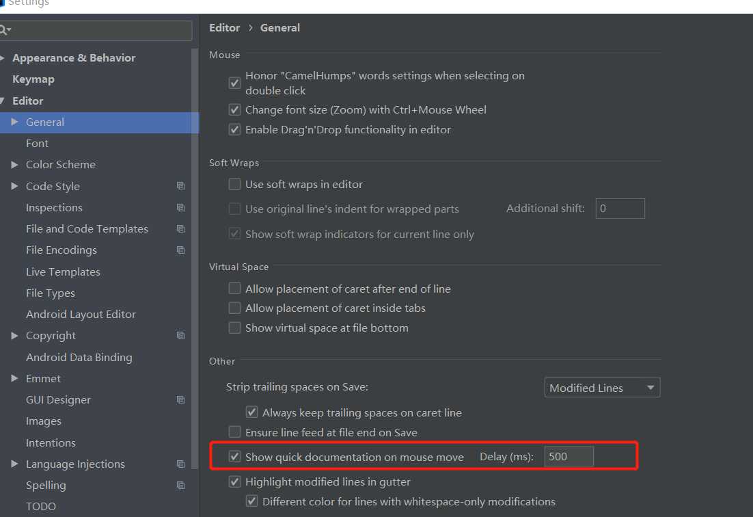
Task: Click the project-scope icon beside Code Style
Action: coord(180,186)
